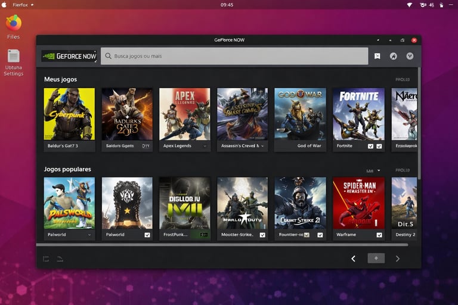Open PROLIB link in Meus jogos
This screenshot has width=458, height=305.
(403, 79)
